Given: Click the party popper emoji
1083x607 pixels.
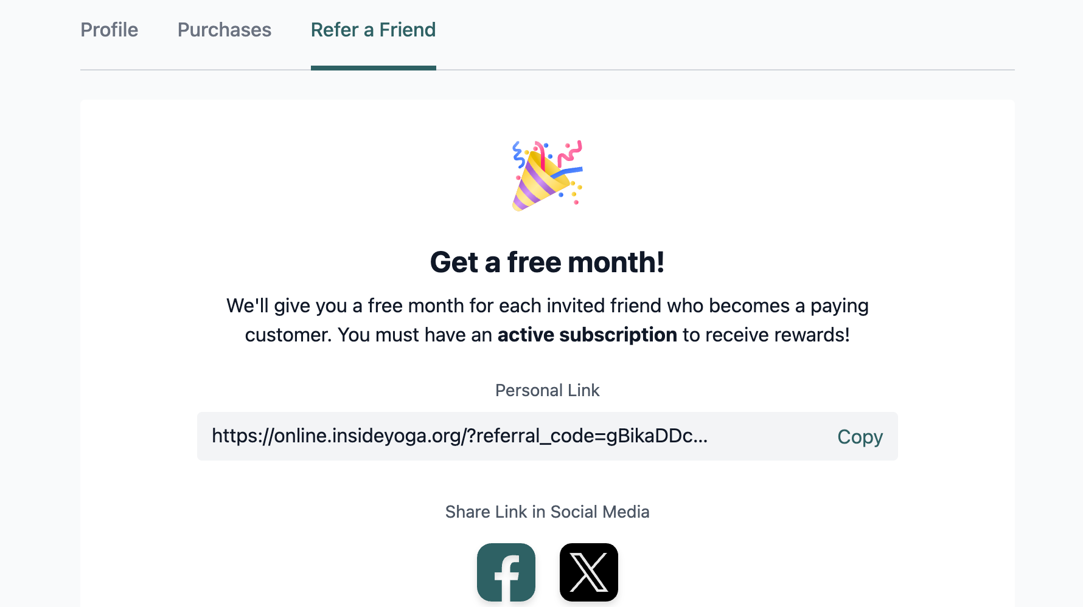Looking at the screenshot, I should 548,176.
